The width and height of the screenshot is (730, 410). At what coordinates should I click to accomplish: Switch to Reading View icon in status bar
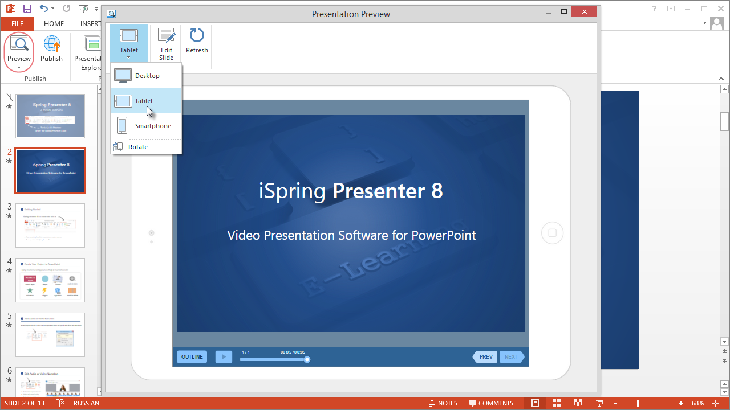coord(578,403)
